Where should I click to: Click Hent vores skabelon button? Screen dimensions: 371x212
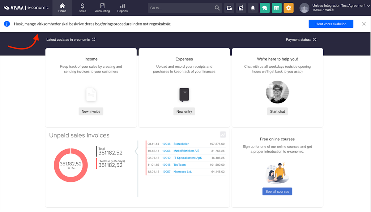pyautogui.click(x=331, y=24)
